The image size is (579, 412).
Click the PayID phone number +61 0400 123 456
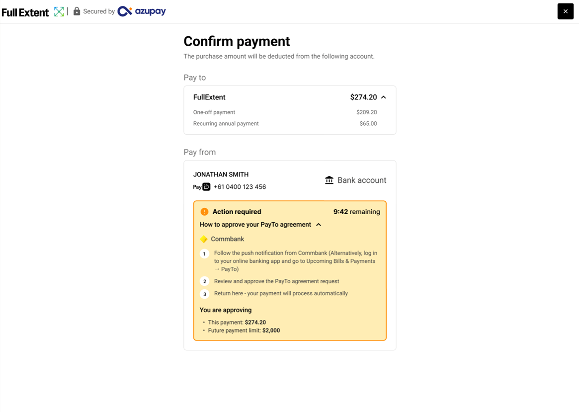(240, 187)
